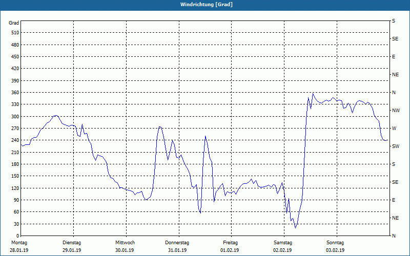Click the date 29.01.19
Viewport: 410px width, 256px height.
click(72, 250)
